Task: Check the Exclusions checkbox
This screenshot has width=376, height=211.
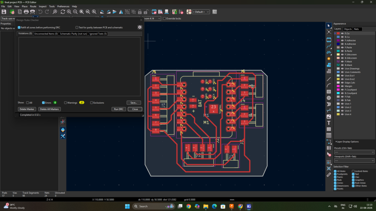Action: point(91,103)
